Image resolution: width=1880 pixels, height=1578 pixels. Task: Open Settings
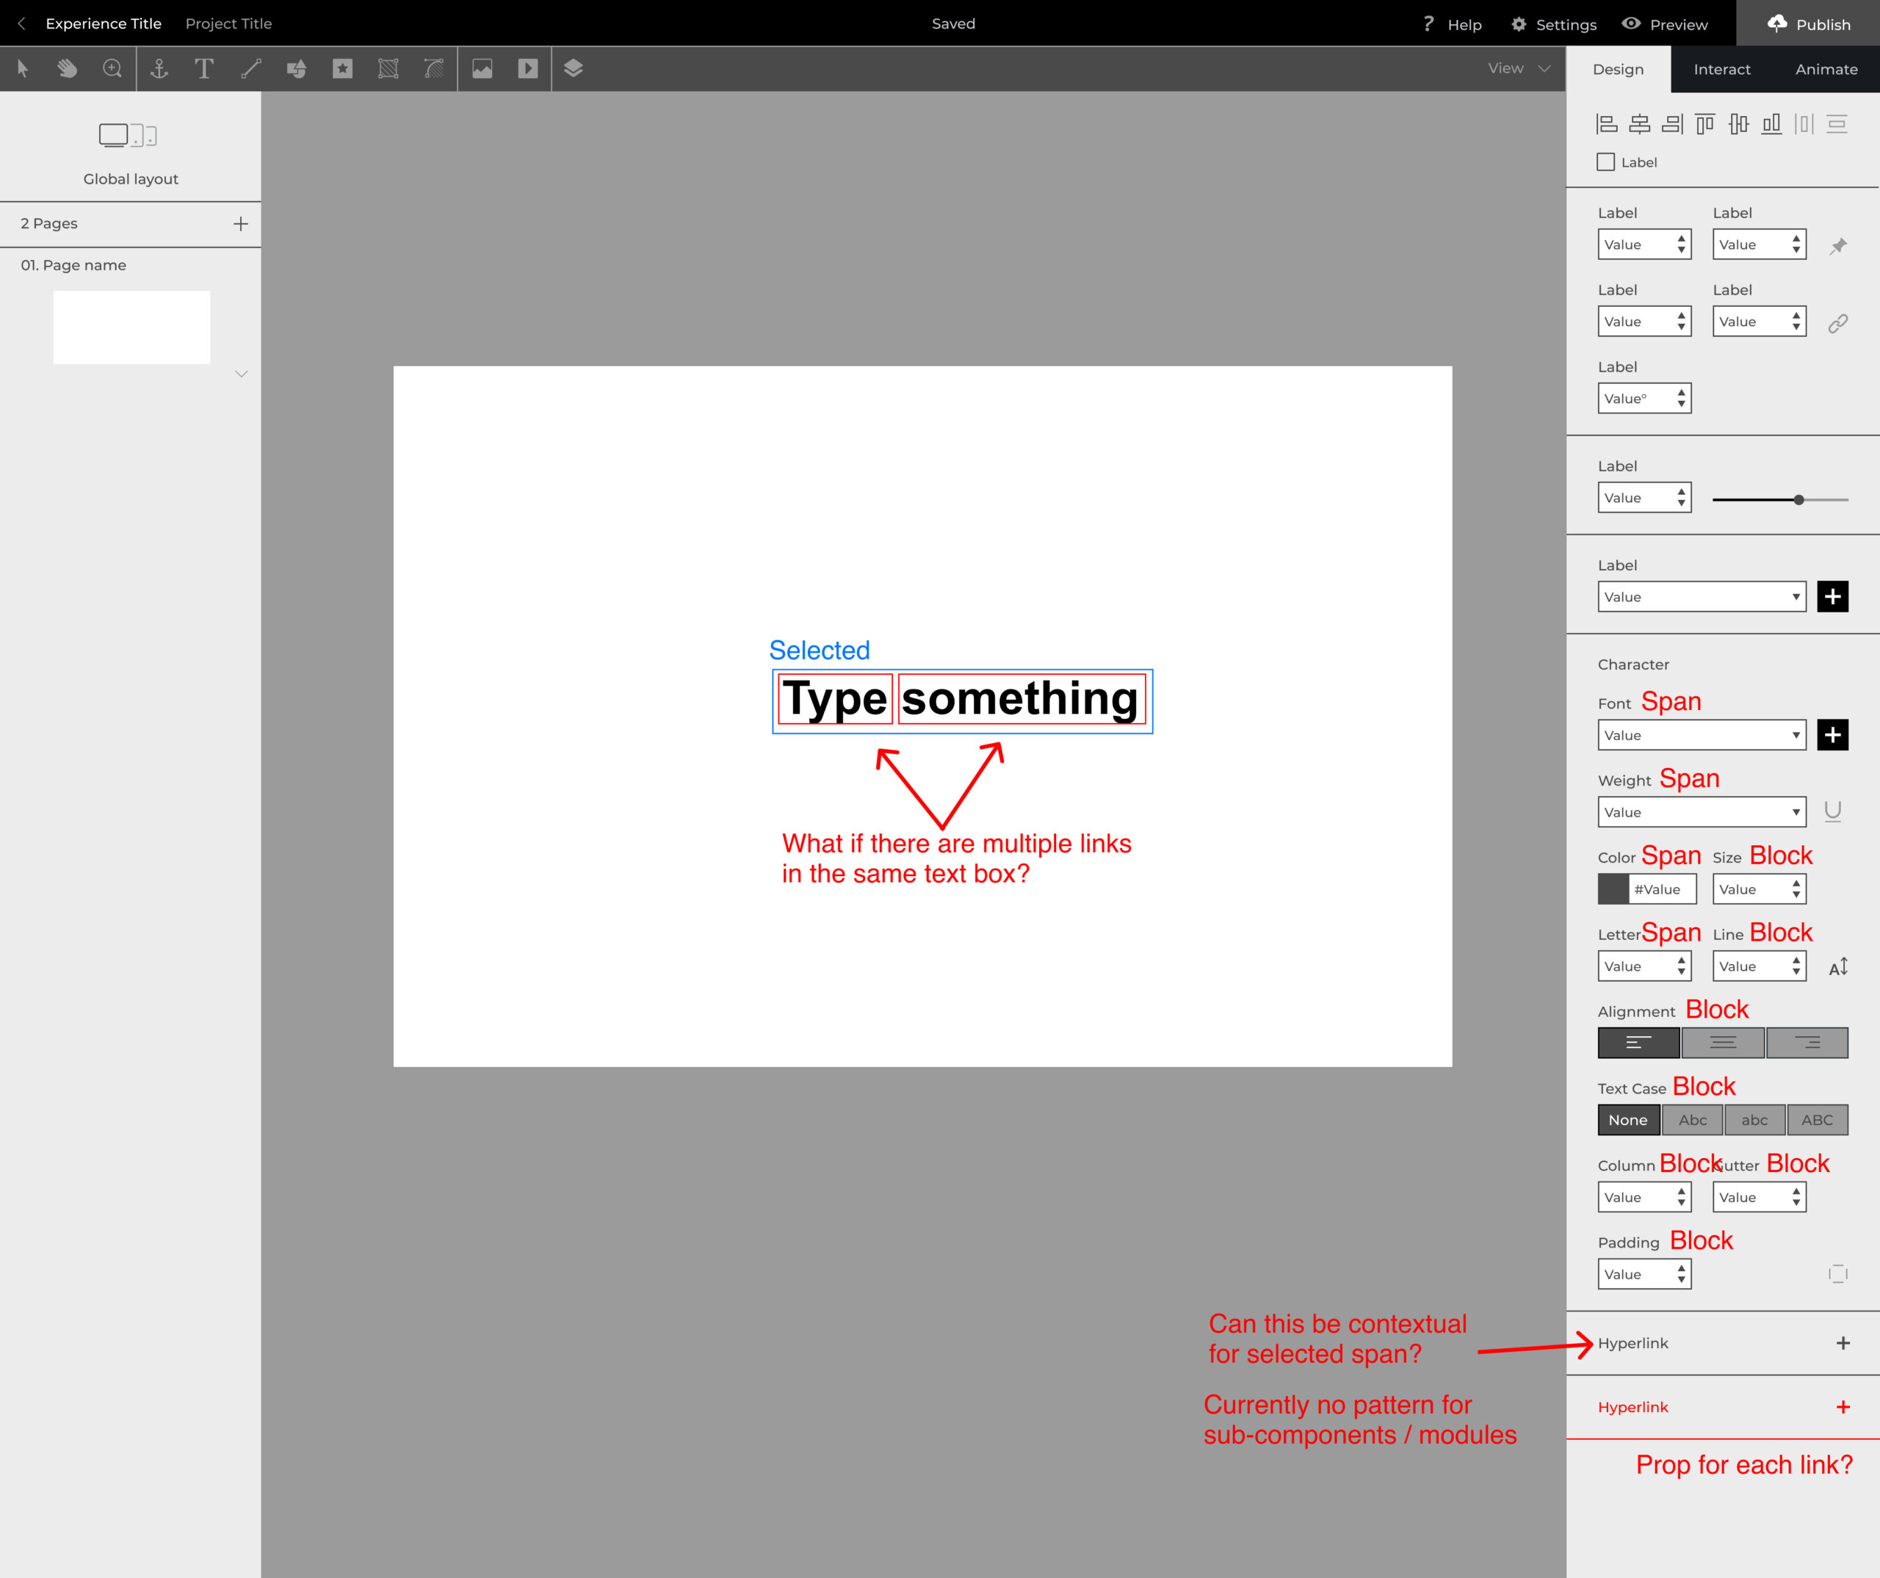point(1553,24)
